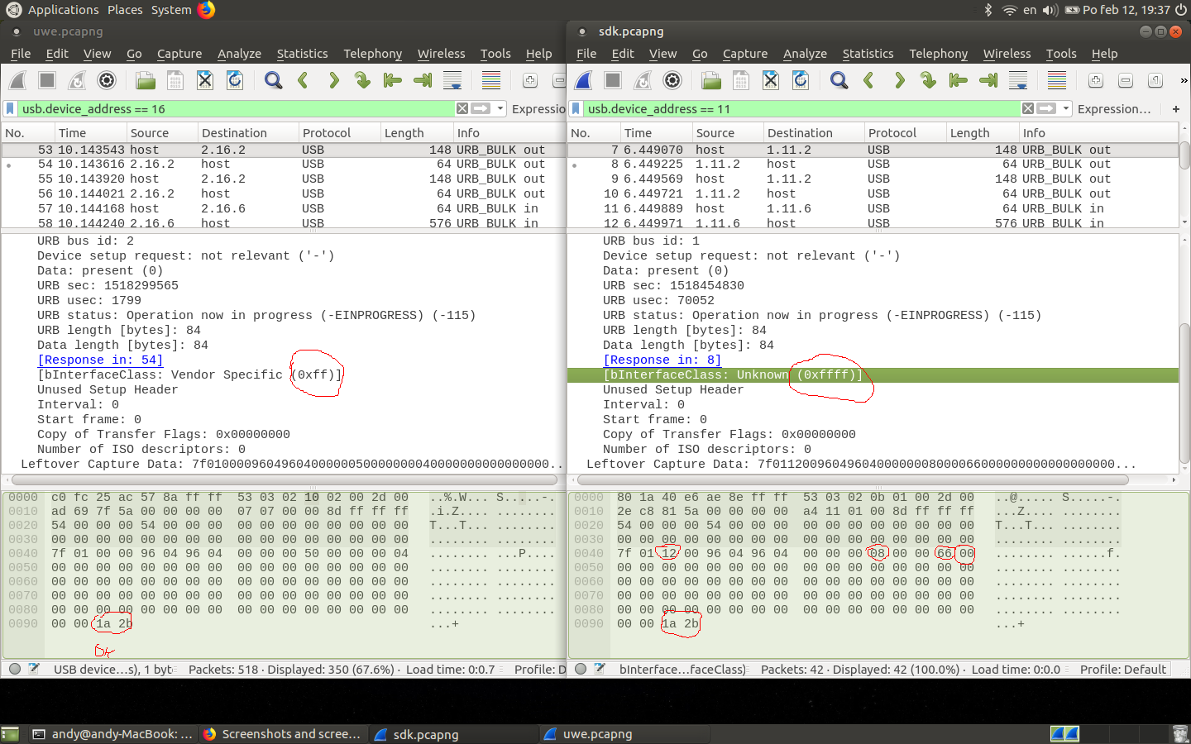
Task: Open Telephony menu in sdk.pcapng window
Action: point(938,54)
